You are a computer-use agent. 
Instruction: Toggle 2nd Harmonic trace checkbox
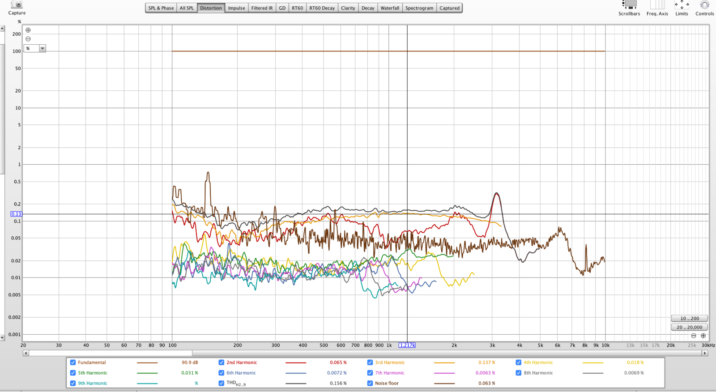222,362
